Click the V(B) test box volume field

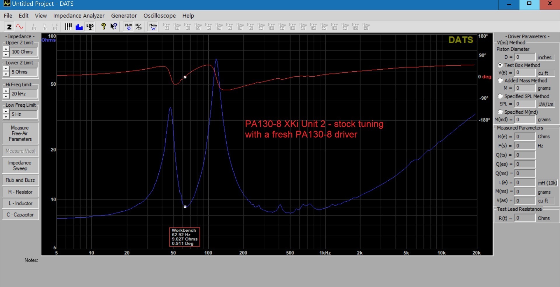click(525, 73)
